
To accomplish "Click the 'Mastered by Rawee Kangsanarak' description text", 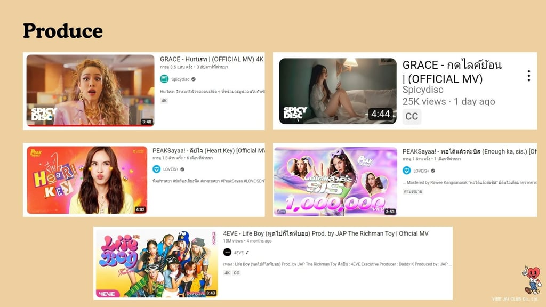I will pyautogui.click(x=470, y=182).
